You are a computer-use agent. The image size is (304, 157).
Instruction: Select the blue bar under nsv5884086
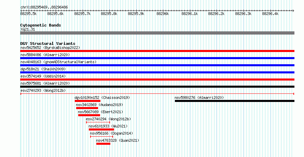pos(157,58)
